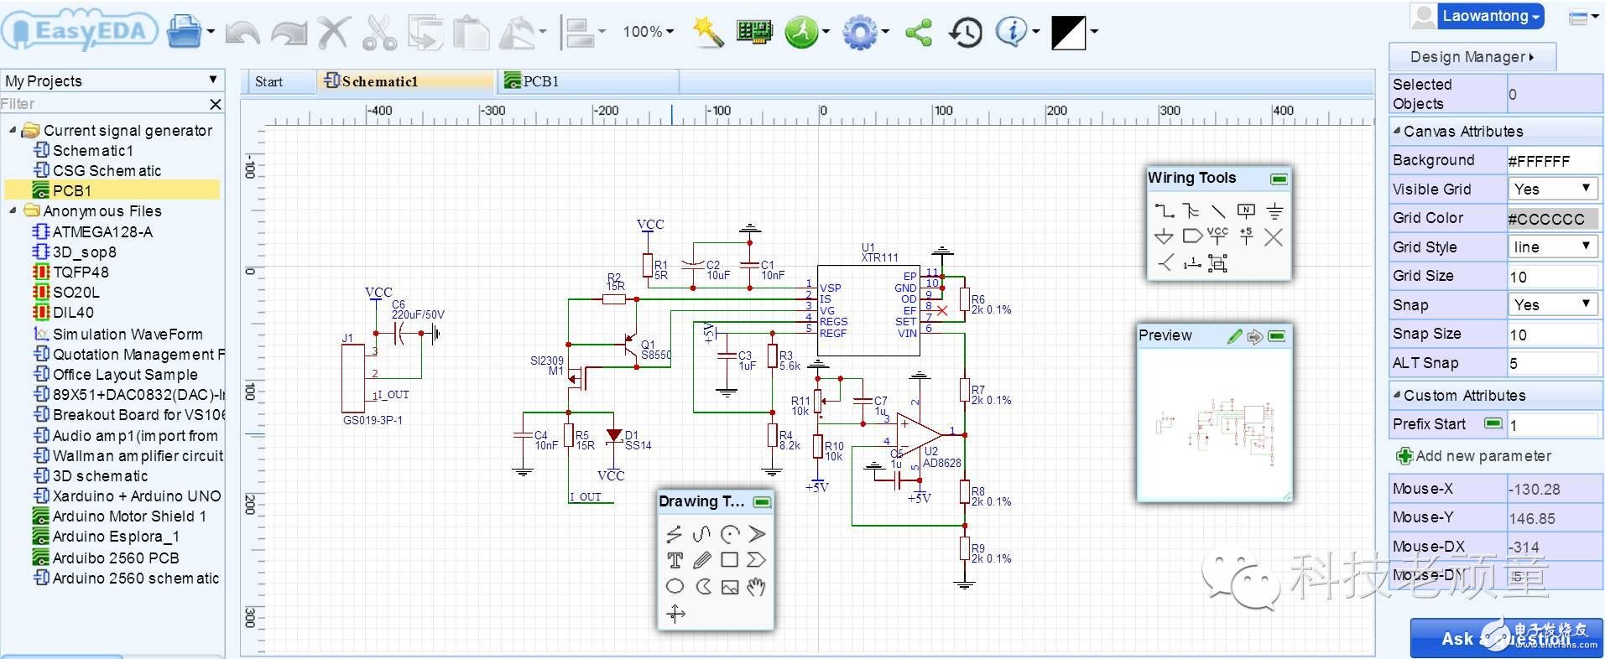Click Add new parameter

[1473, 456]
